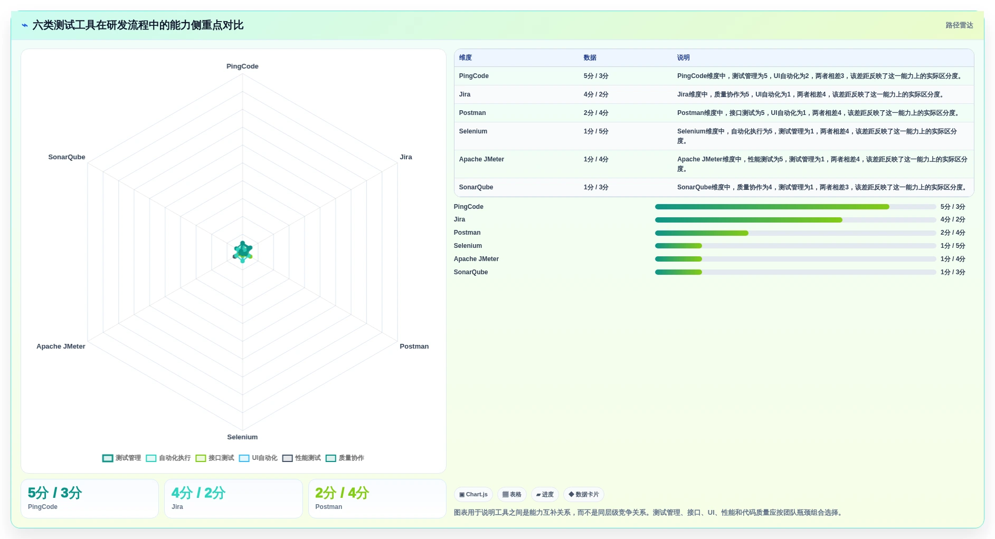Open the Postman 2分 / 4分 stat card
The width and height of the screenshot is (995, 539).
click(377, 498)
